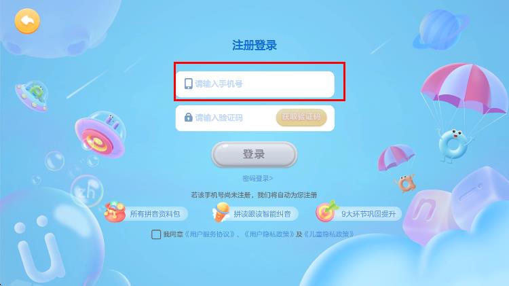Screen dimensions: 509x286
Task: Switch to 密码登录 password login
Action: click(257, 179)
